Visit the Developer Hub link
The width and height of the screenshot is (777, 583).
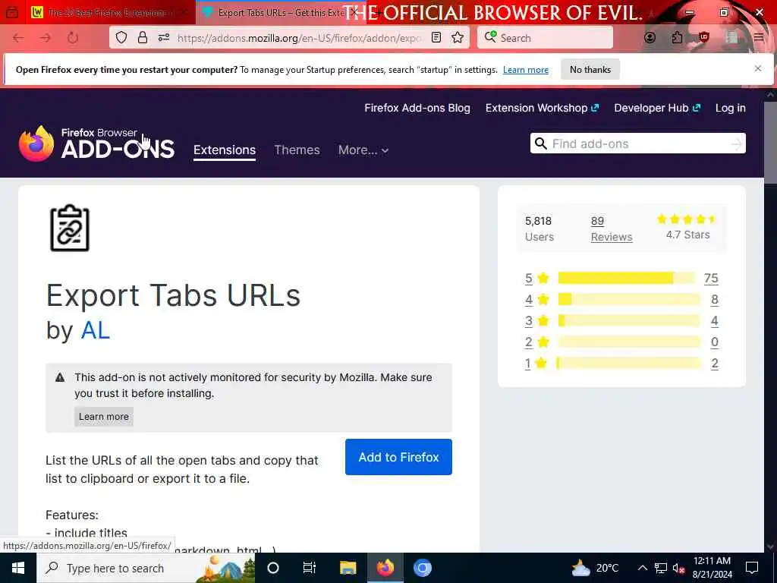(x=657, y=108)
